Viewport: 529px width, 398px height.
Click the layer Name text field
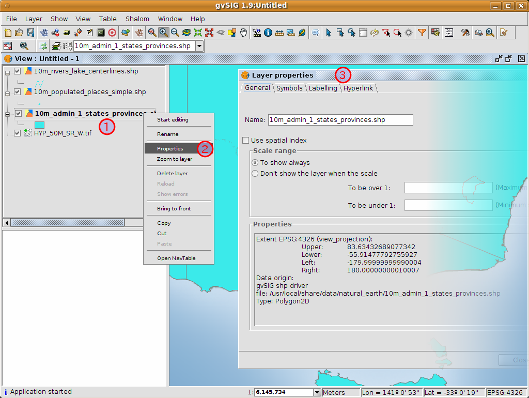pos(340,120)
